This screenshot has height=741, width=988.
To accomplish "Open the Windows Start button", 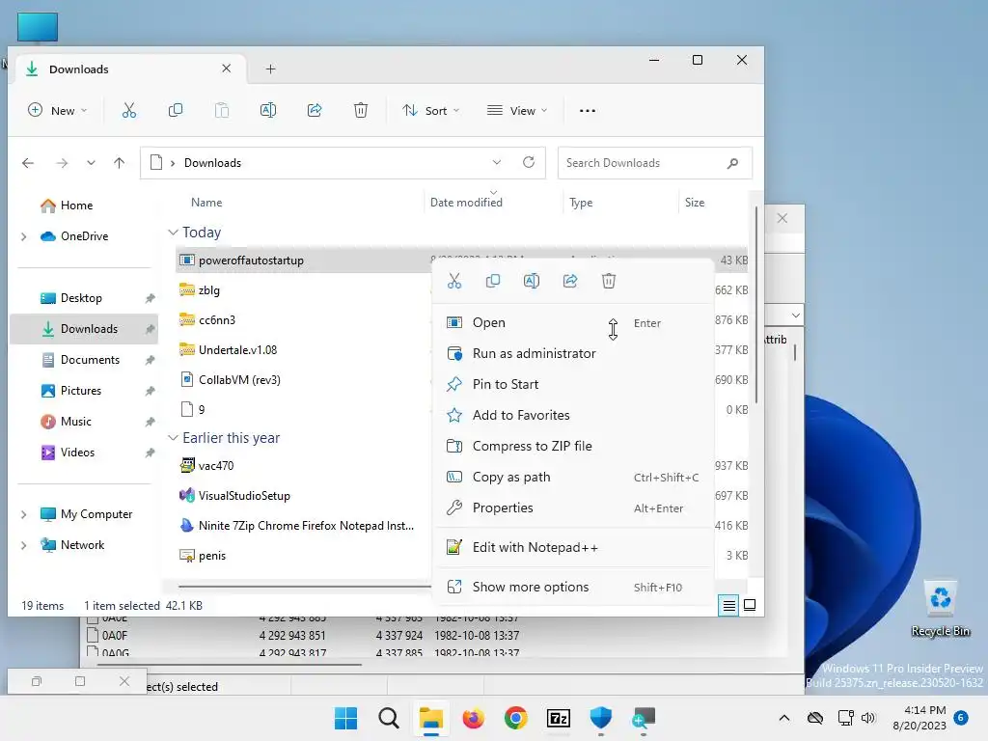I will pos(345,718).
